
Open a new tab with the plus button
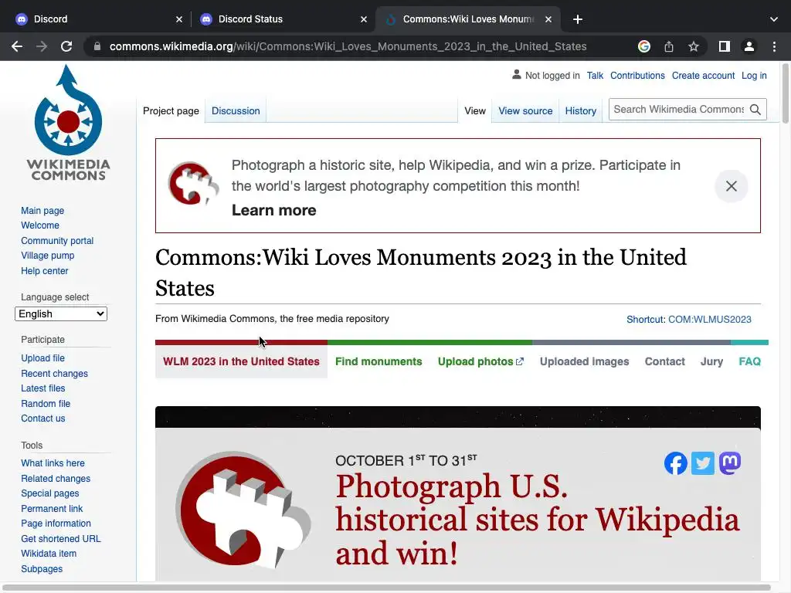[x=578, y=19]
